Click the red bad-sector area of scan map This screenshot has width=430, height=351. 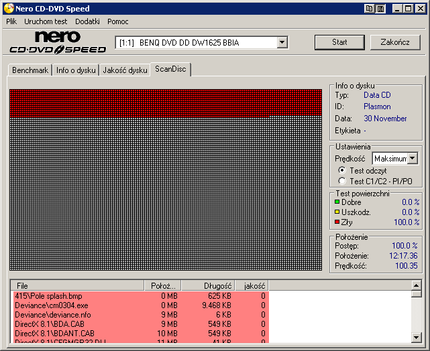point(166,102)
